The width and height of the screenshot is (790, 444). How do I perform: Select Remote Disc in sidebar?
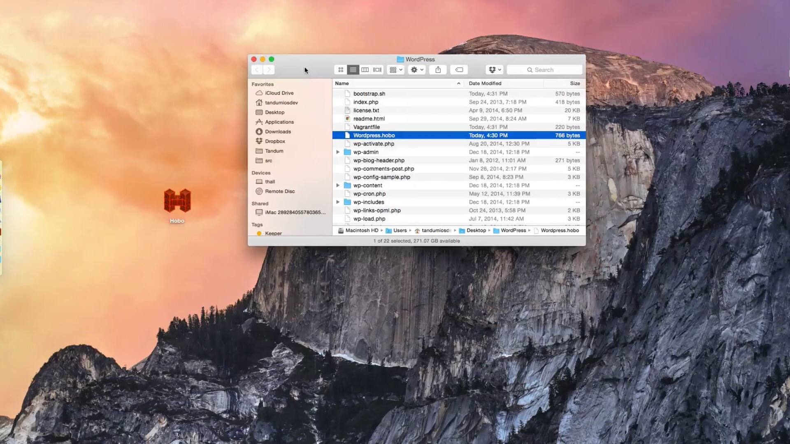[275, 191]
